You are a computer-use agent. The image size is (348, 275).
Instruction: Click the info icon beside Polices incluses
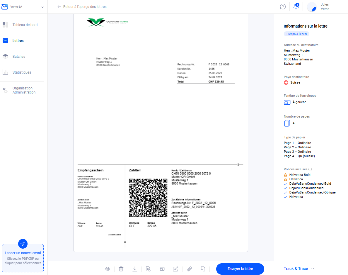310,169
